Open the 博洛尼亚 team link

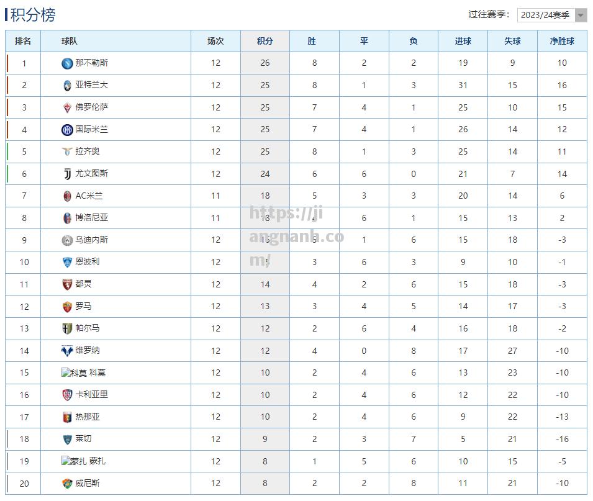pyautogui.click(x=91, y=217)
